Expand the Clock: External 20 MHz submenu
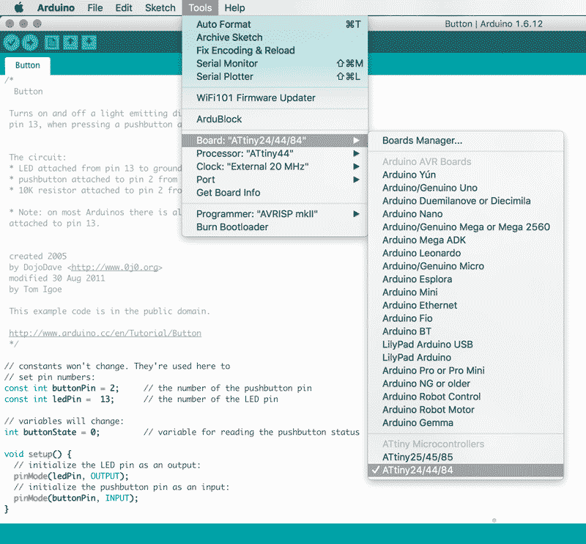The height and width of the screenshot is (544, 586). pos(275,167)
